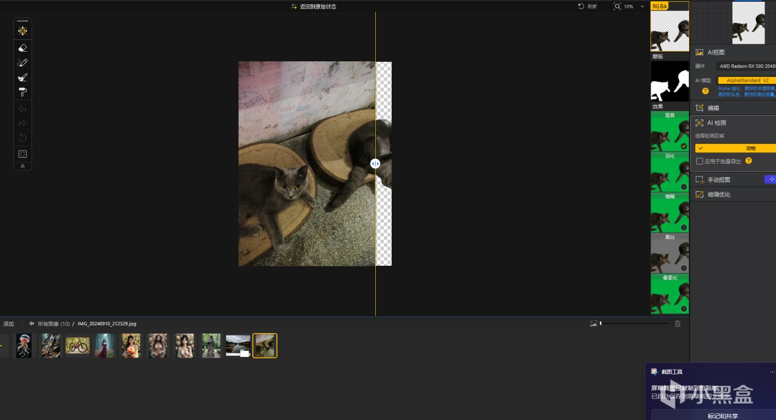Click help icon beside 应用于批量导出
The width and height of the screenshot is (776, 420).
748,161
